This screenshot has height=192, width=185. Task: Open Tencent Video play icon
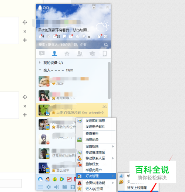(x=62, y=179)
